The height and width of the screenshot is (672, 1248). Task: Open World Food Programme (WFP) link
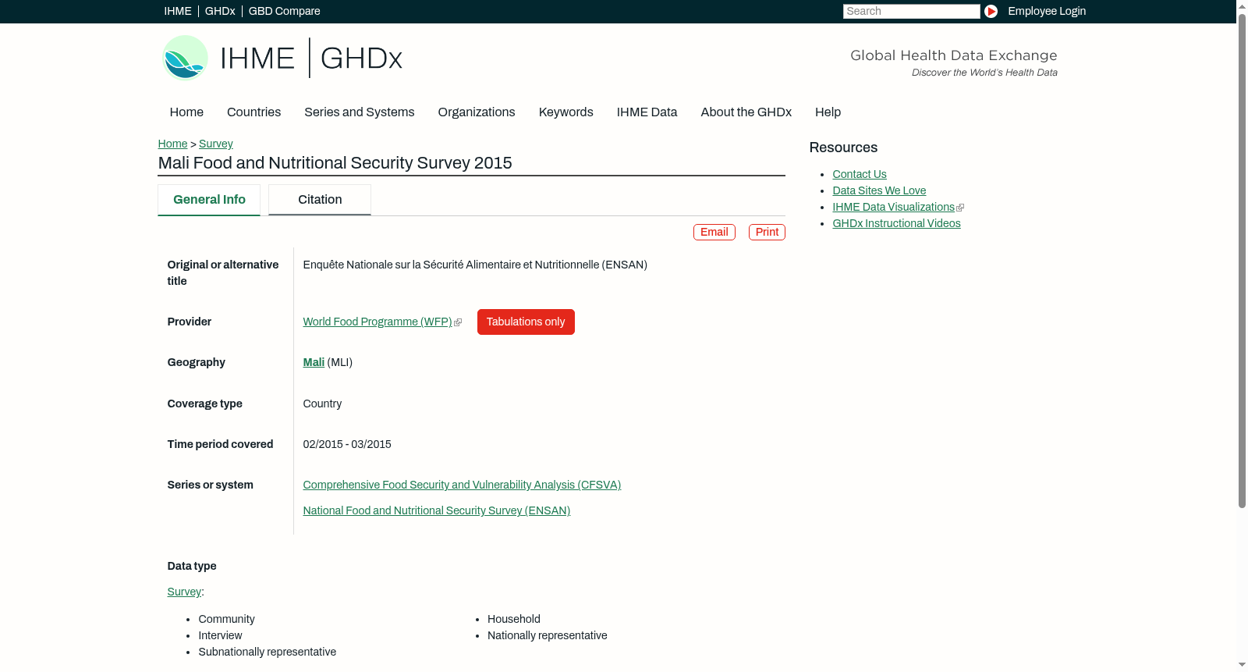tap(378, 322)
